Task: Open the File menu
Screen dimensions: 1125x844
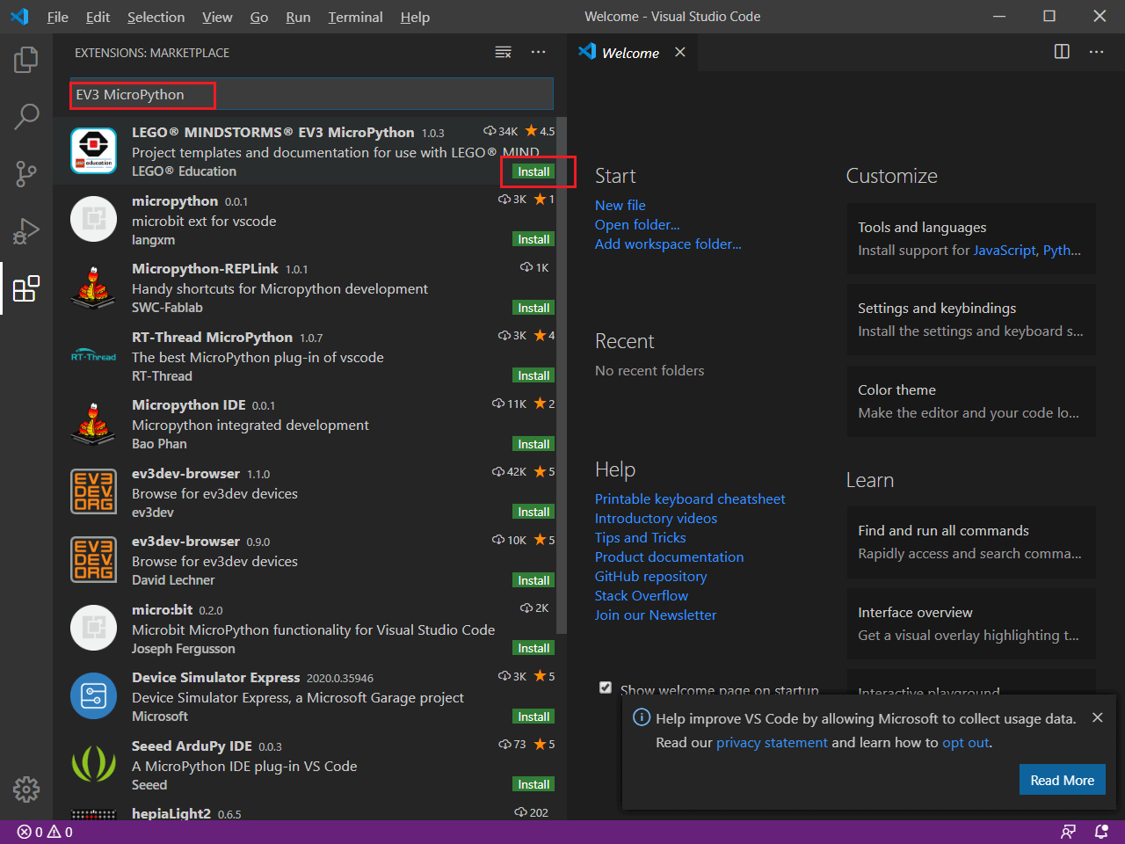Action: pyautogui.click(x=57, y=17)
